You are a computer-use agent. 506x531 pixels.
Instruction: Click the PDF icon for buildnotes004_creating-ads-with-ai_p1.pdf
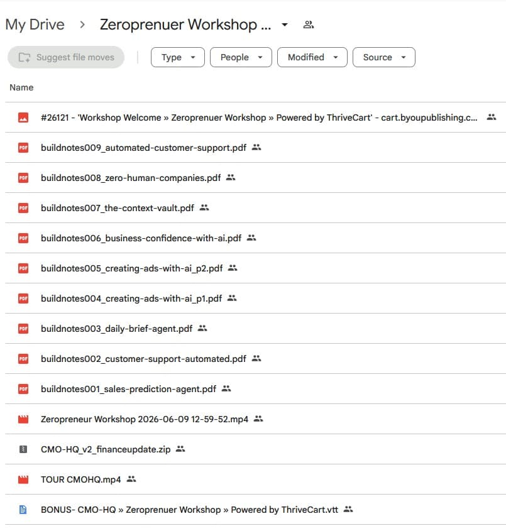tap(23, 298)
